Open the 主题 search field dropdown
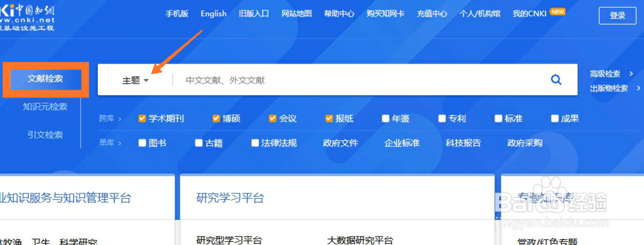This screenshot has width=644, height=245. point(135,80)
